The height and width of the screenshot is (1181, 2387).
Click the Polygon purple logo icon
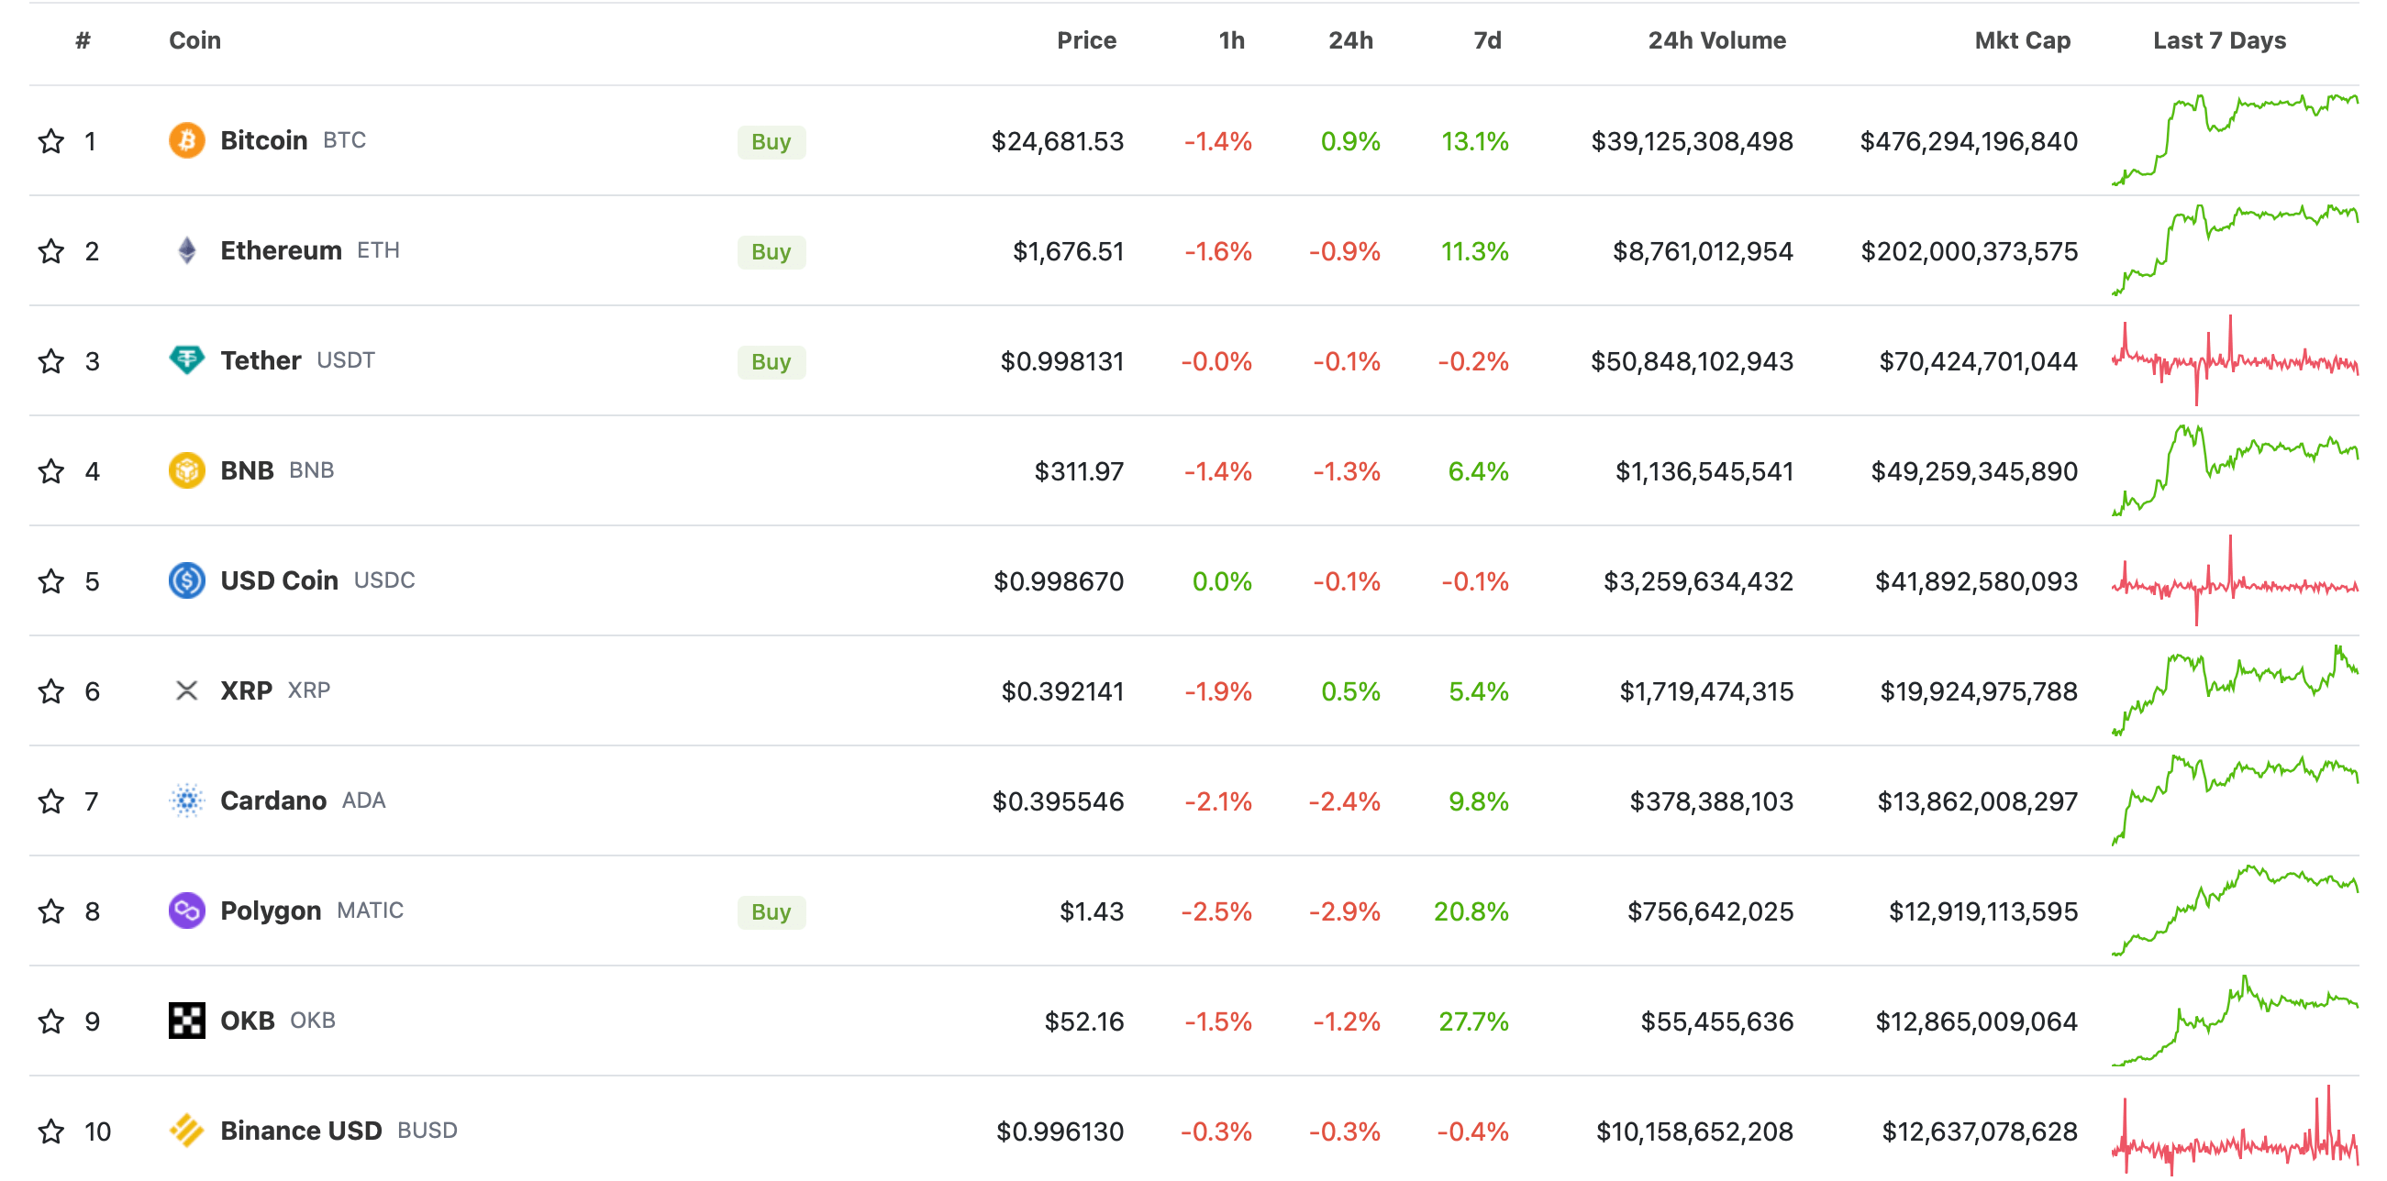coord(186,911)
